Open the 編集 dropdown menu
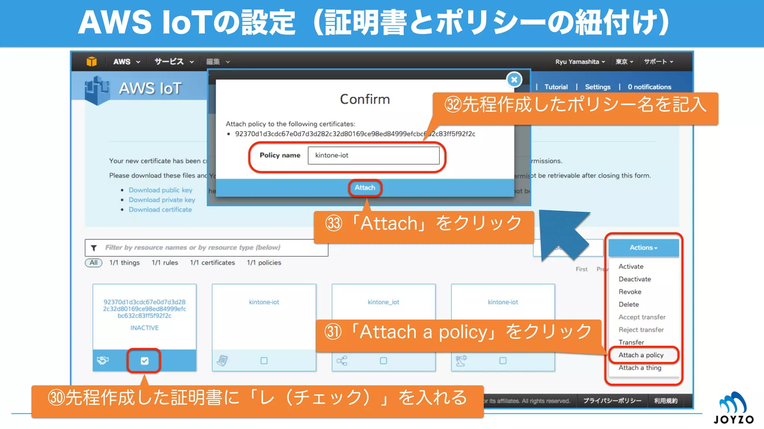The image size is (764, 429). 218,62
